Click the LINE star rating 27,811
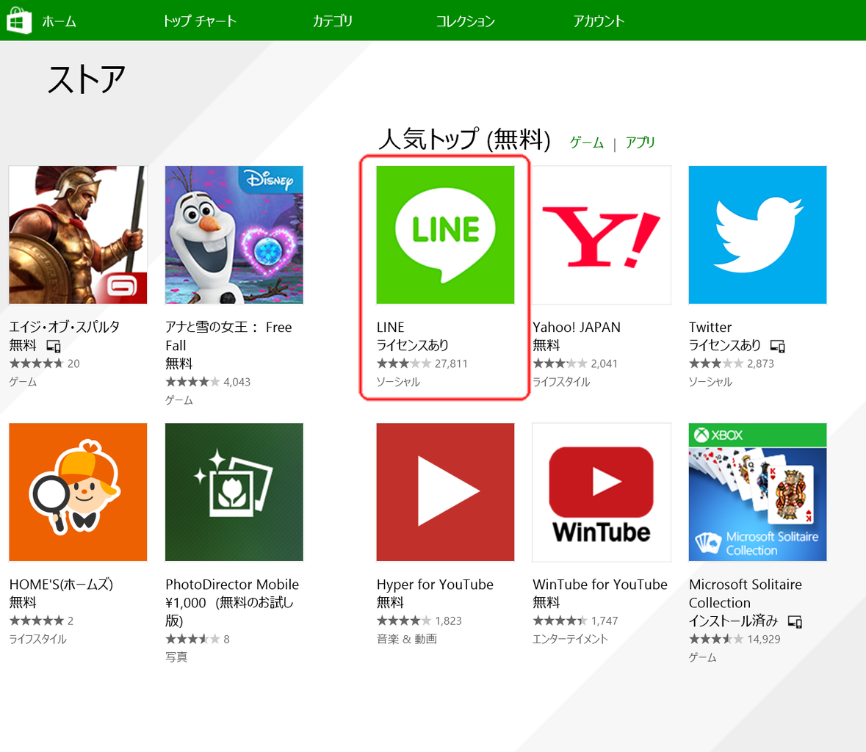This screenshot has height=752, width=866. click(422, 364)
